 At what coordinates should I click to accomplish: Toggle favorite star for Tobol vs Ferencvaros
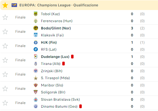[x=5, y=17]
